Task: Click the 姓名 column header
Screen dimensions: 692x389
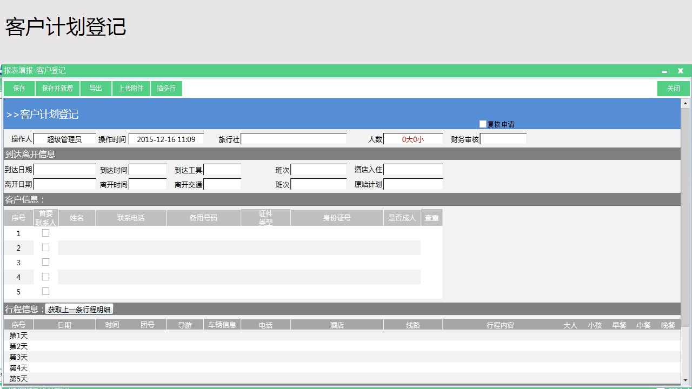Action: (77, 218)
